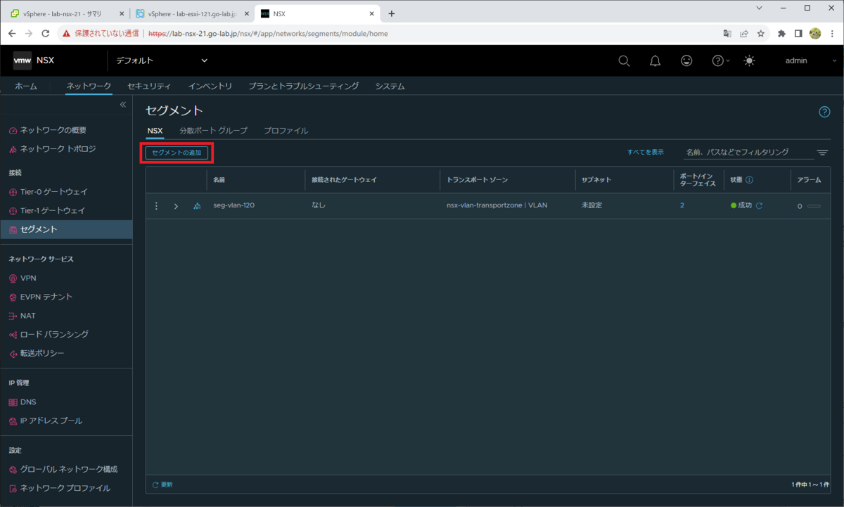Open Chrome three-dot menu
The image size is (844, 507).
pyautogui.click(x=832, y=33)
